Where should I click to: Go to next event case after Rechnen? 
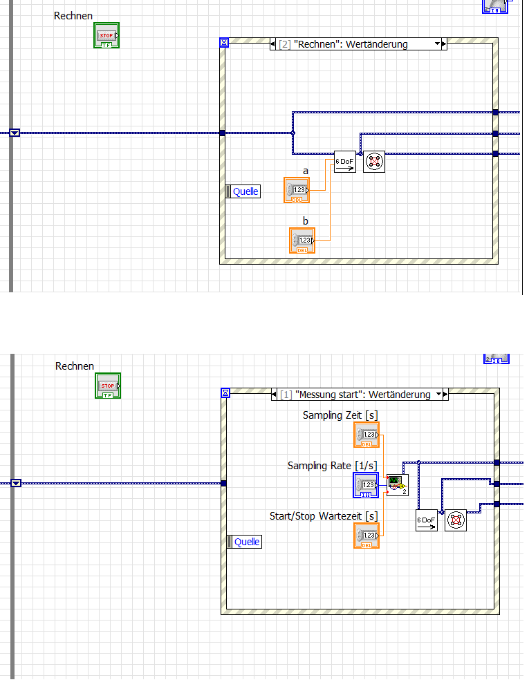tap(444, 44)
